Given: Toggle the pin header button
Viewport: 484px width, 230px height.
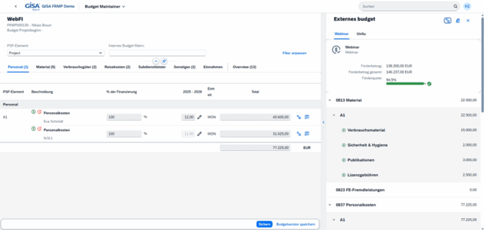Looking at the screenshot, I should [x=164, y=61].
